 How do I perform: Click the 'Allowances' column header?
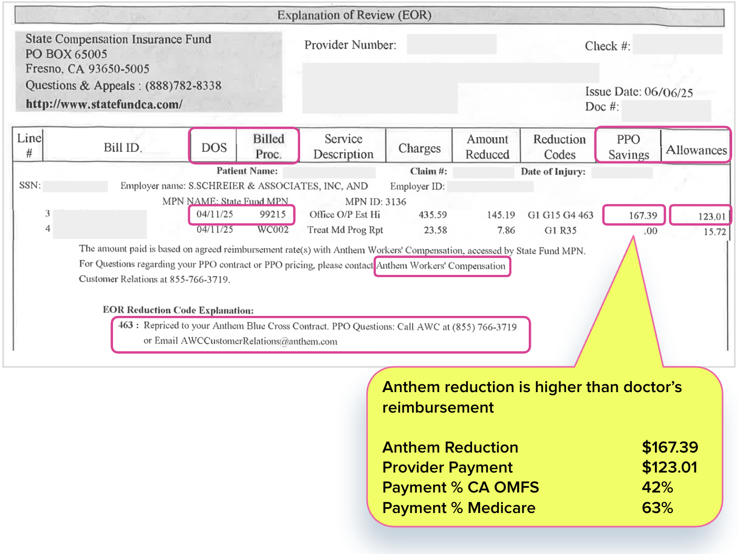(x=696, y=150)
